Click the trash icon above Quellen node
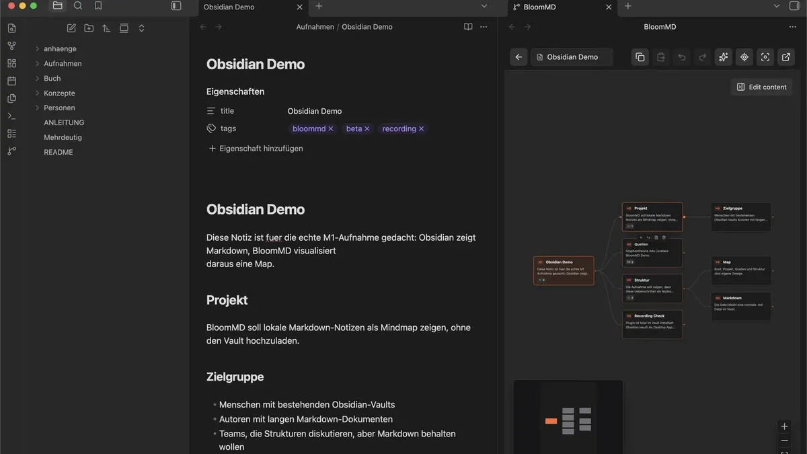Image resolution: width=807 pixels, height=454 pixels. (664, 237)
